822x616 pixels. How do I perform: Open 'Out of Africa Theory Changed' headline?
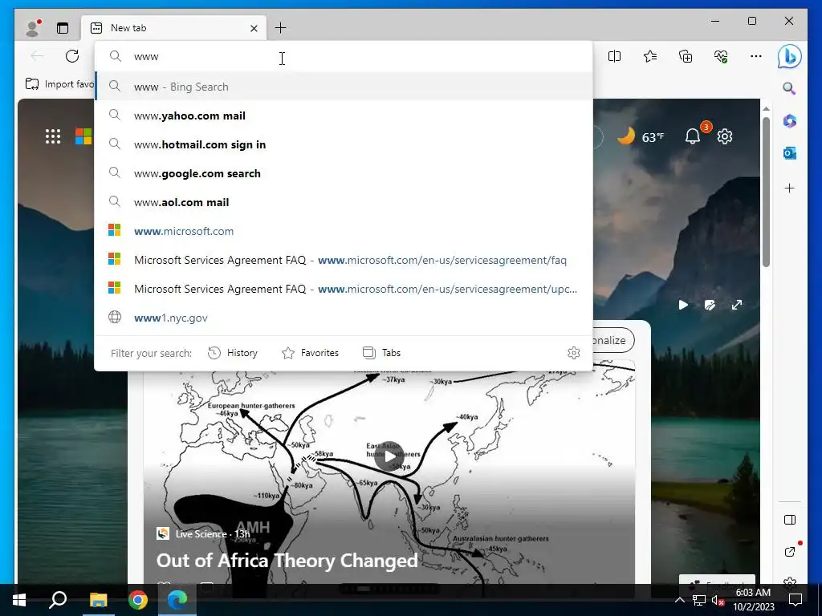click(287, 561)
